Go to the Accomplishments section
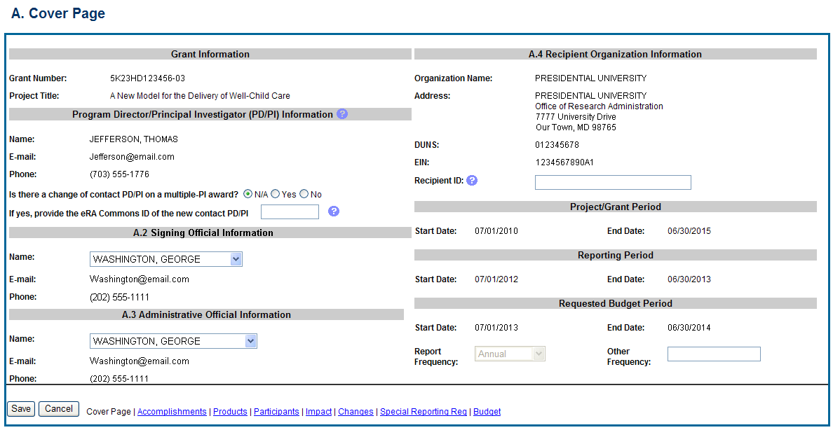This screenshot has width=833, height=430. pyautogui.click(x=172, y=412)
